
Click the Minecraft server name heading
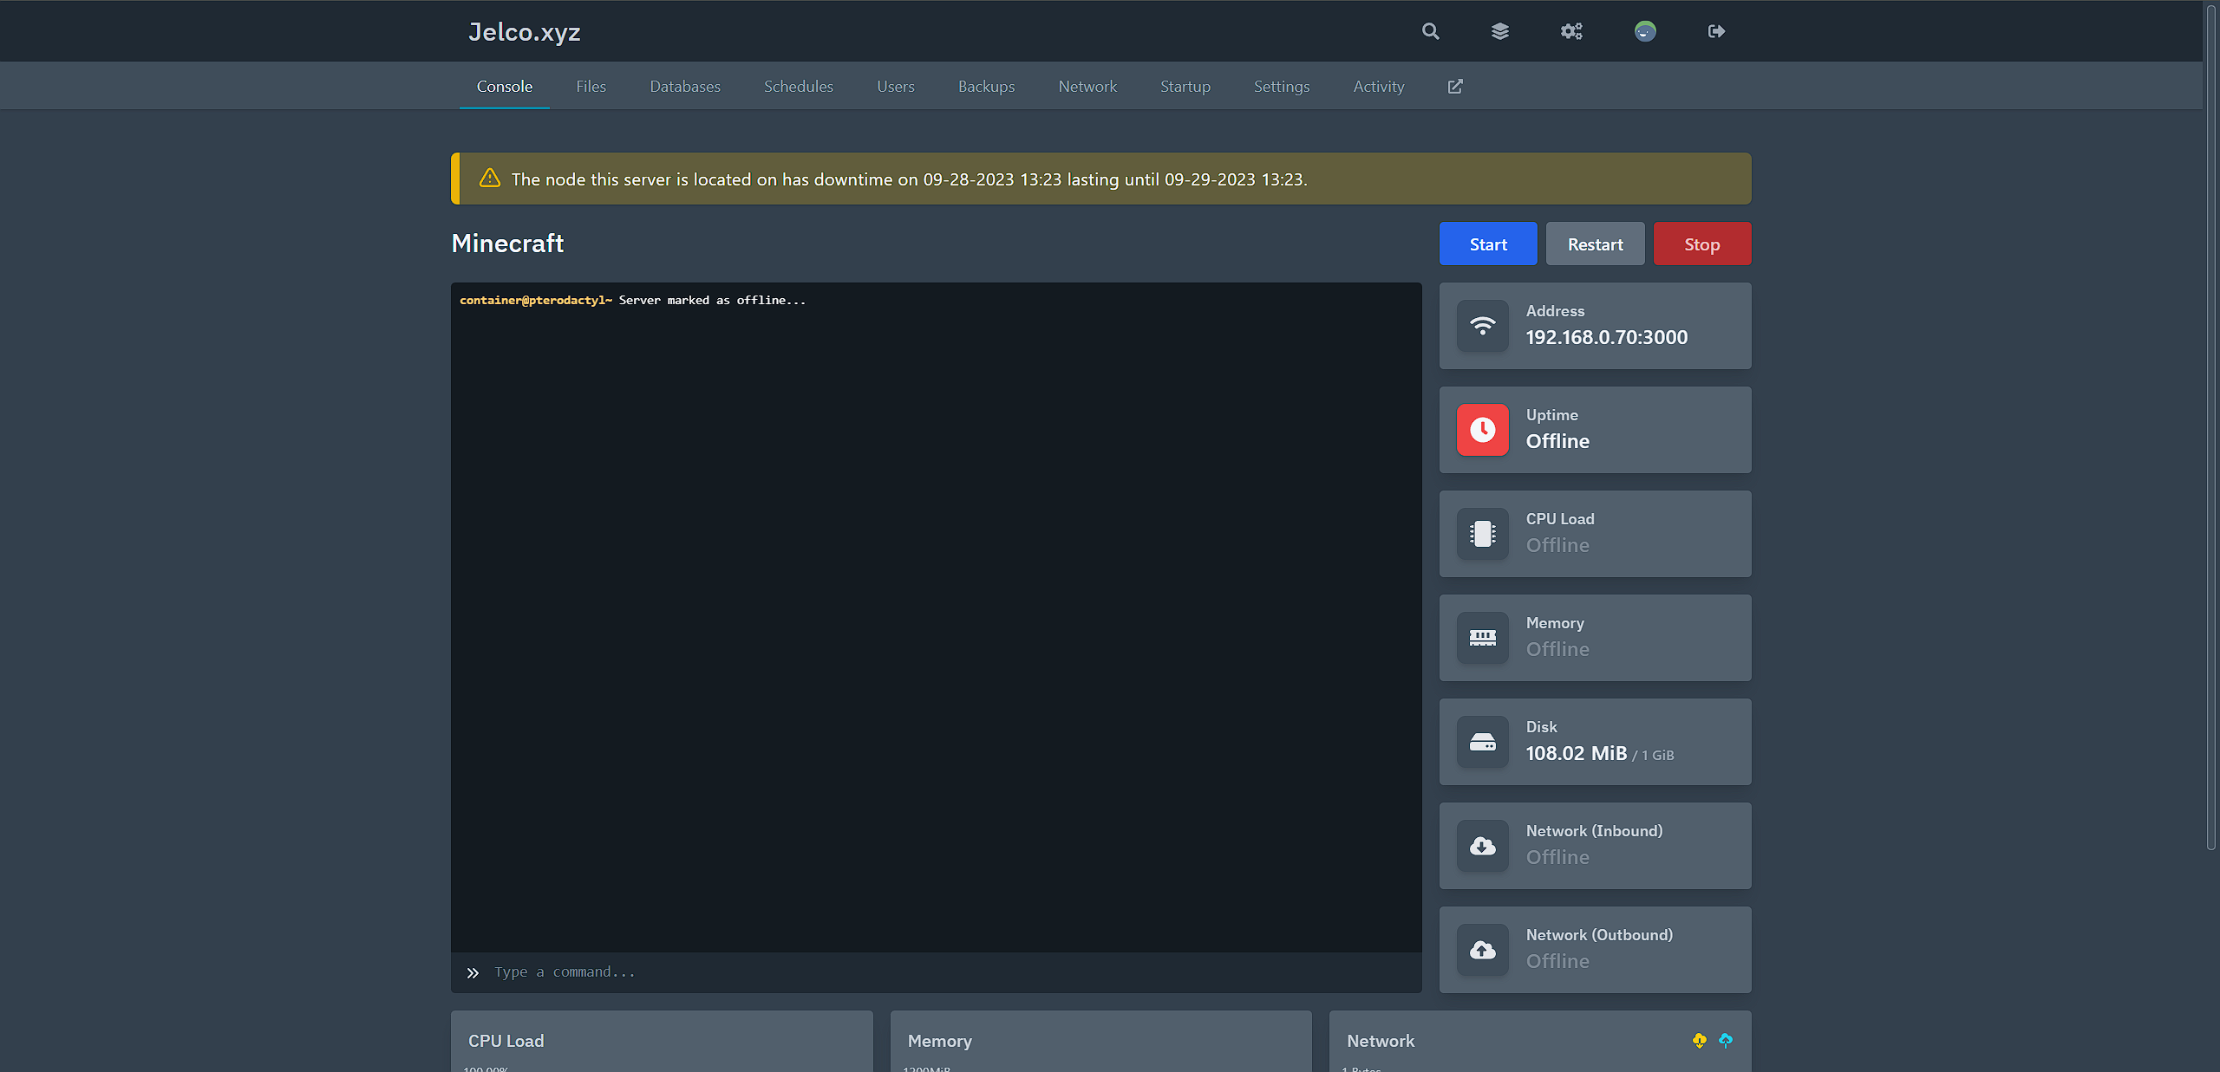coord(507,244)
